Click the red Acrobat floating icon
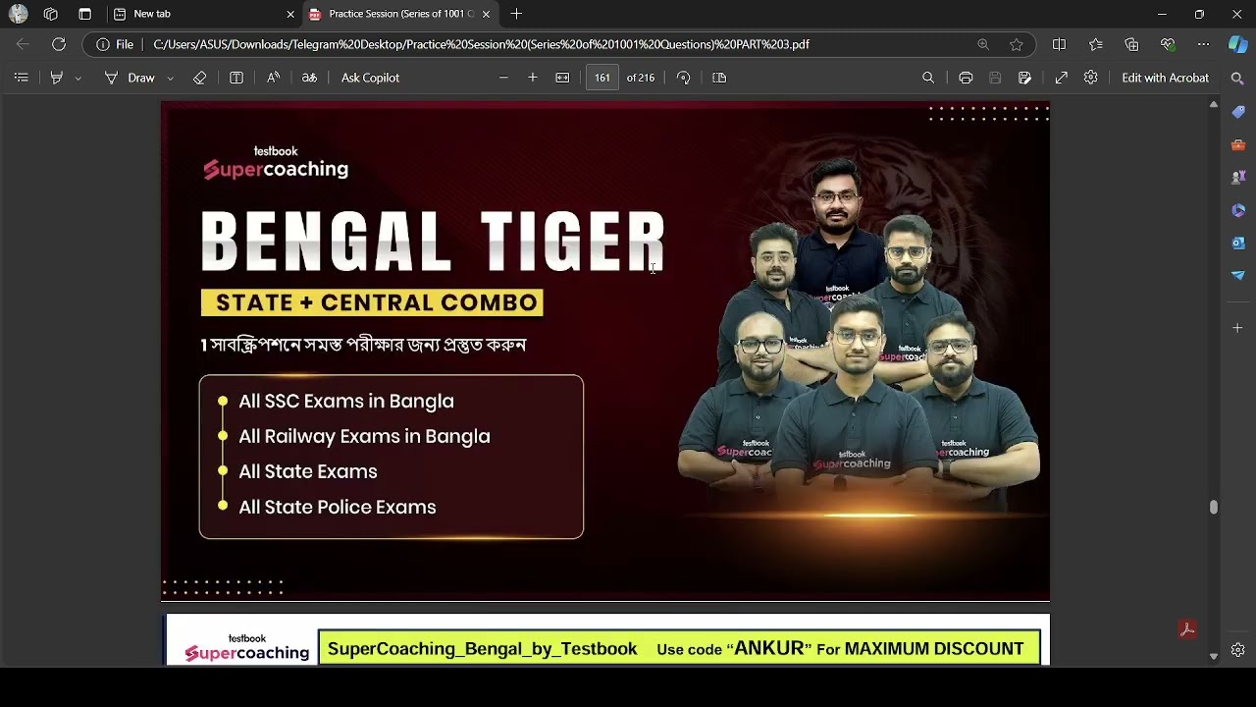The image size is (1256, 707). point(1187,629)
